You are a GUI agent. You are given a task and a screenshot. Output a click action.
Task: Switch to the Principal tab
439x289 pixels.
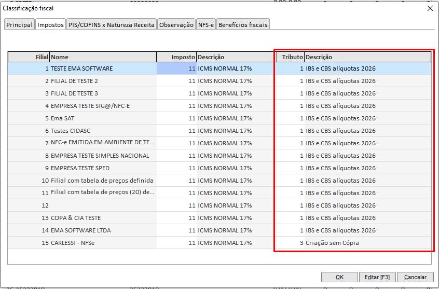19,25
